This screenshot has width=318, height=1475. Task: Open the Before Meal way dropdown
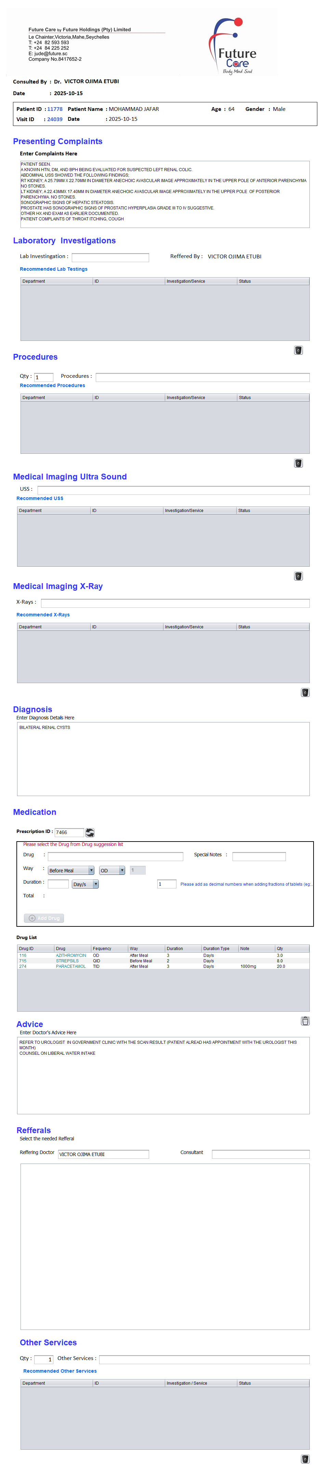pyautogui.click(x=71, y=870)
